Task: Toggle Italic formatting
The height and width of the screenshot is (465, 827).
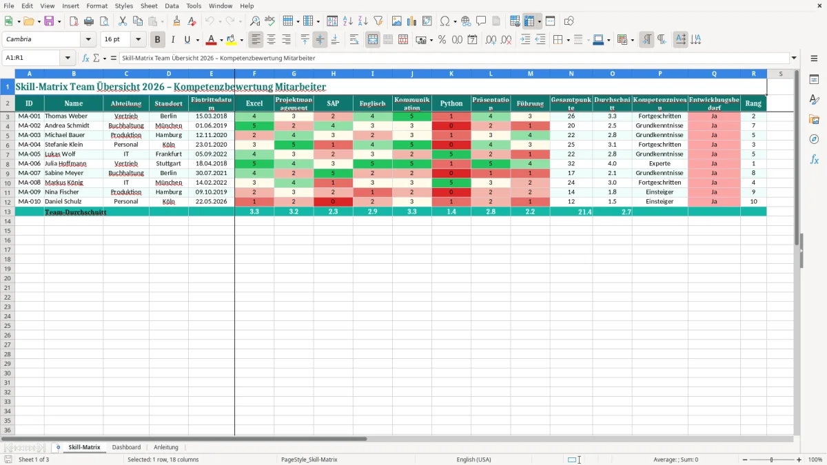Action: point(172,40)
